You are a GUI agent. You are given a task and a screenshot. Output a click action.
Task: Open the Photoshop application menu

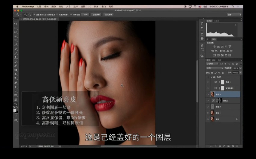[x=28, y=7]
